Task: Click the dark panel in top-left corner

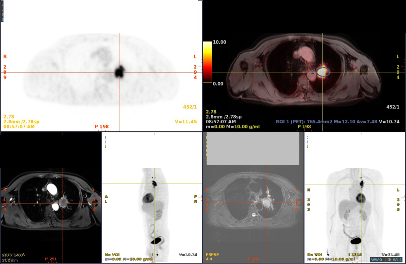Action: click(2, 11)
